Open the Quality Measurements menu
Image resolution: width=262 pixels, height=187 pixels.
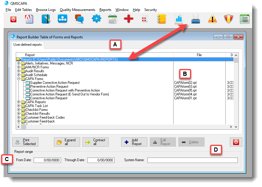click(x=77, y=10)
